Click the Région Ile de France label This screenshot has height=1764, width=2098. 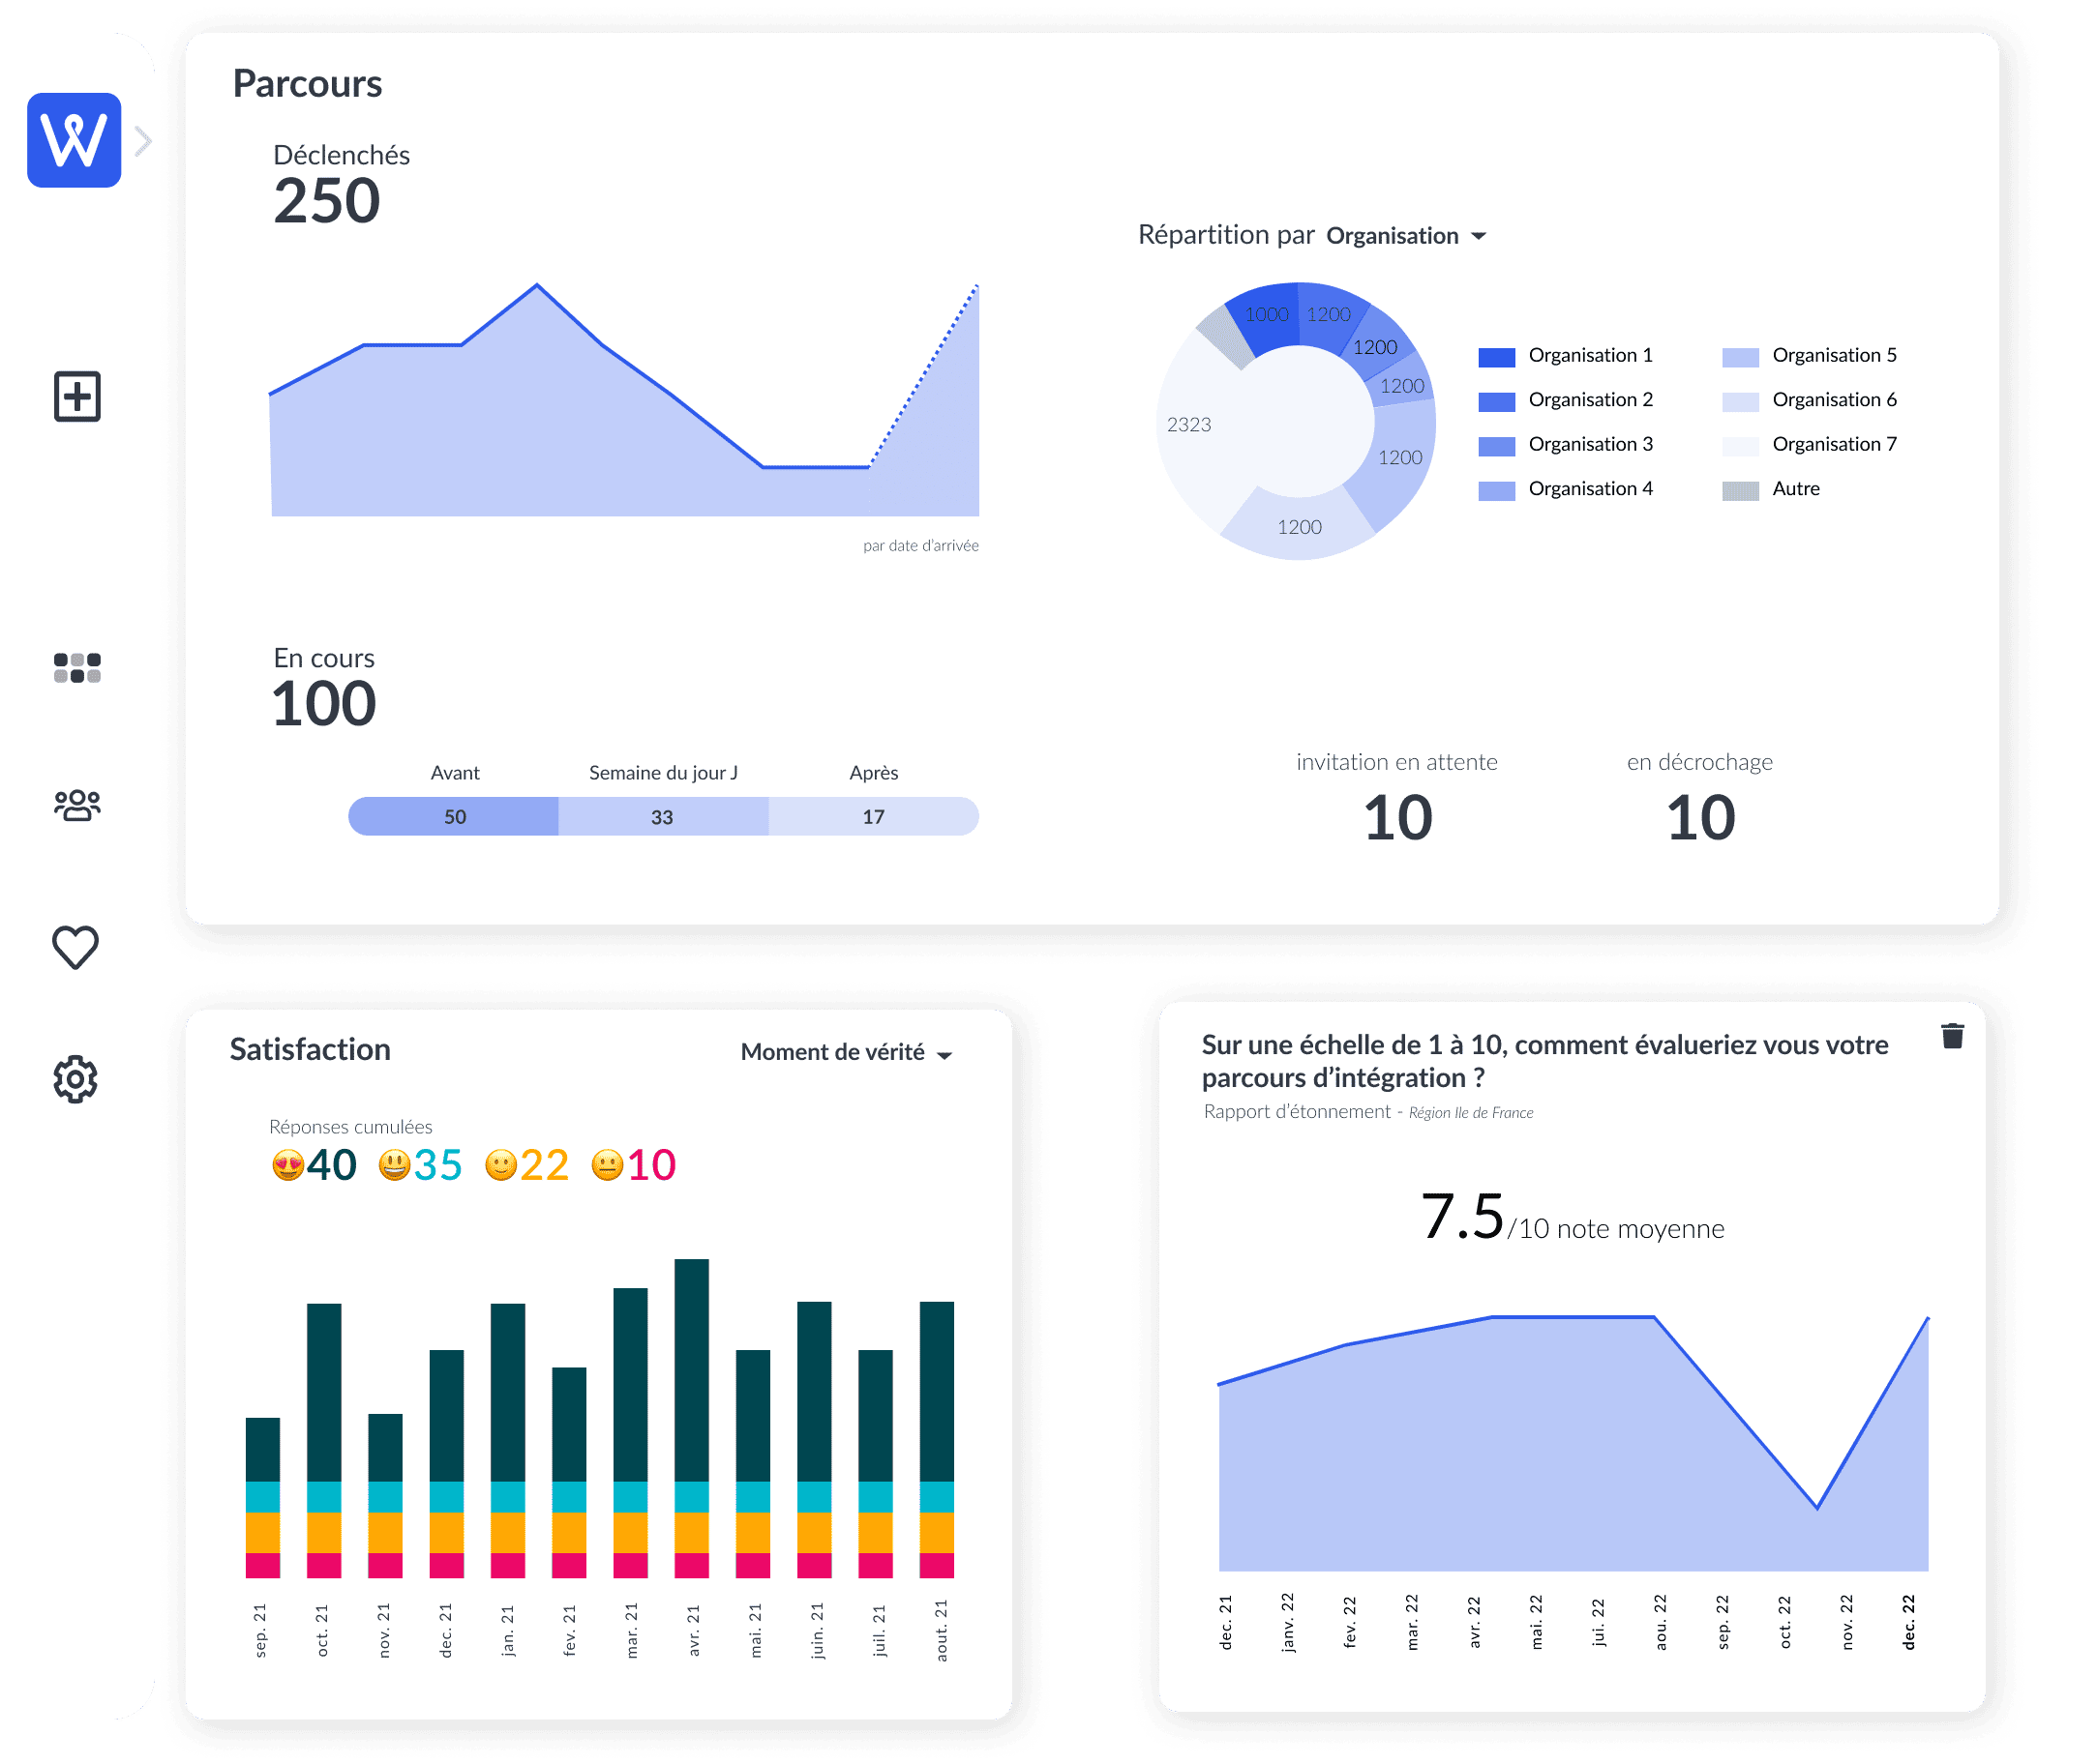[1472, 1113]
